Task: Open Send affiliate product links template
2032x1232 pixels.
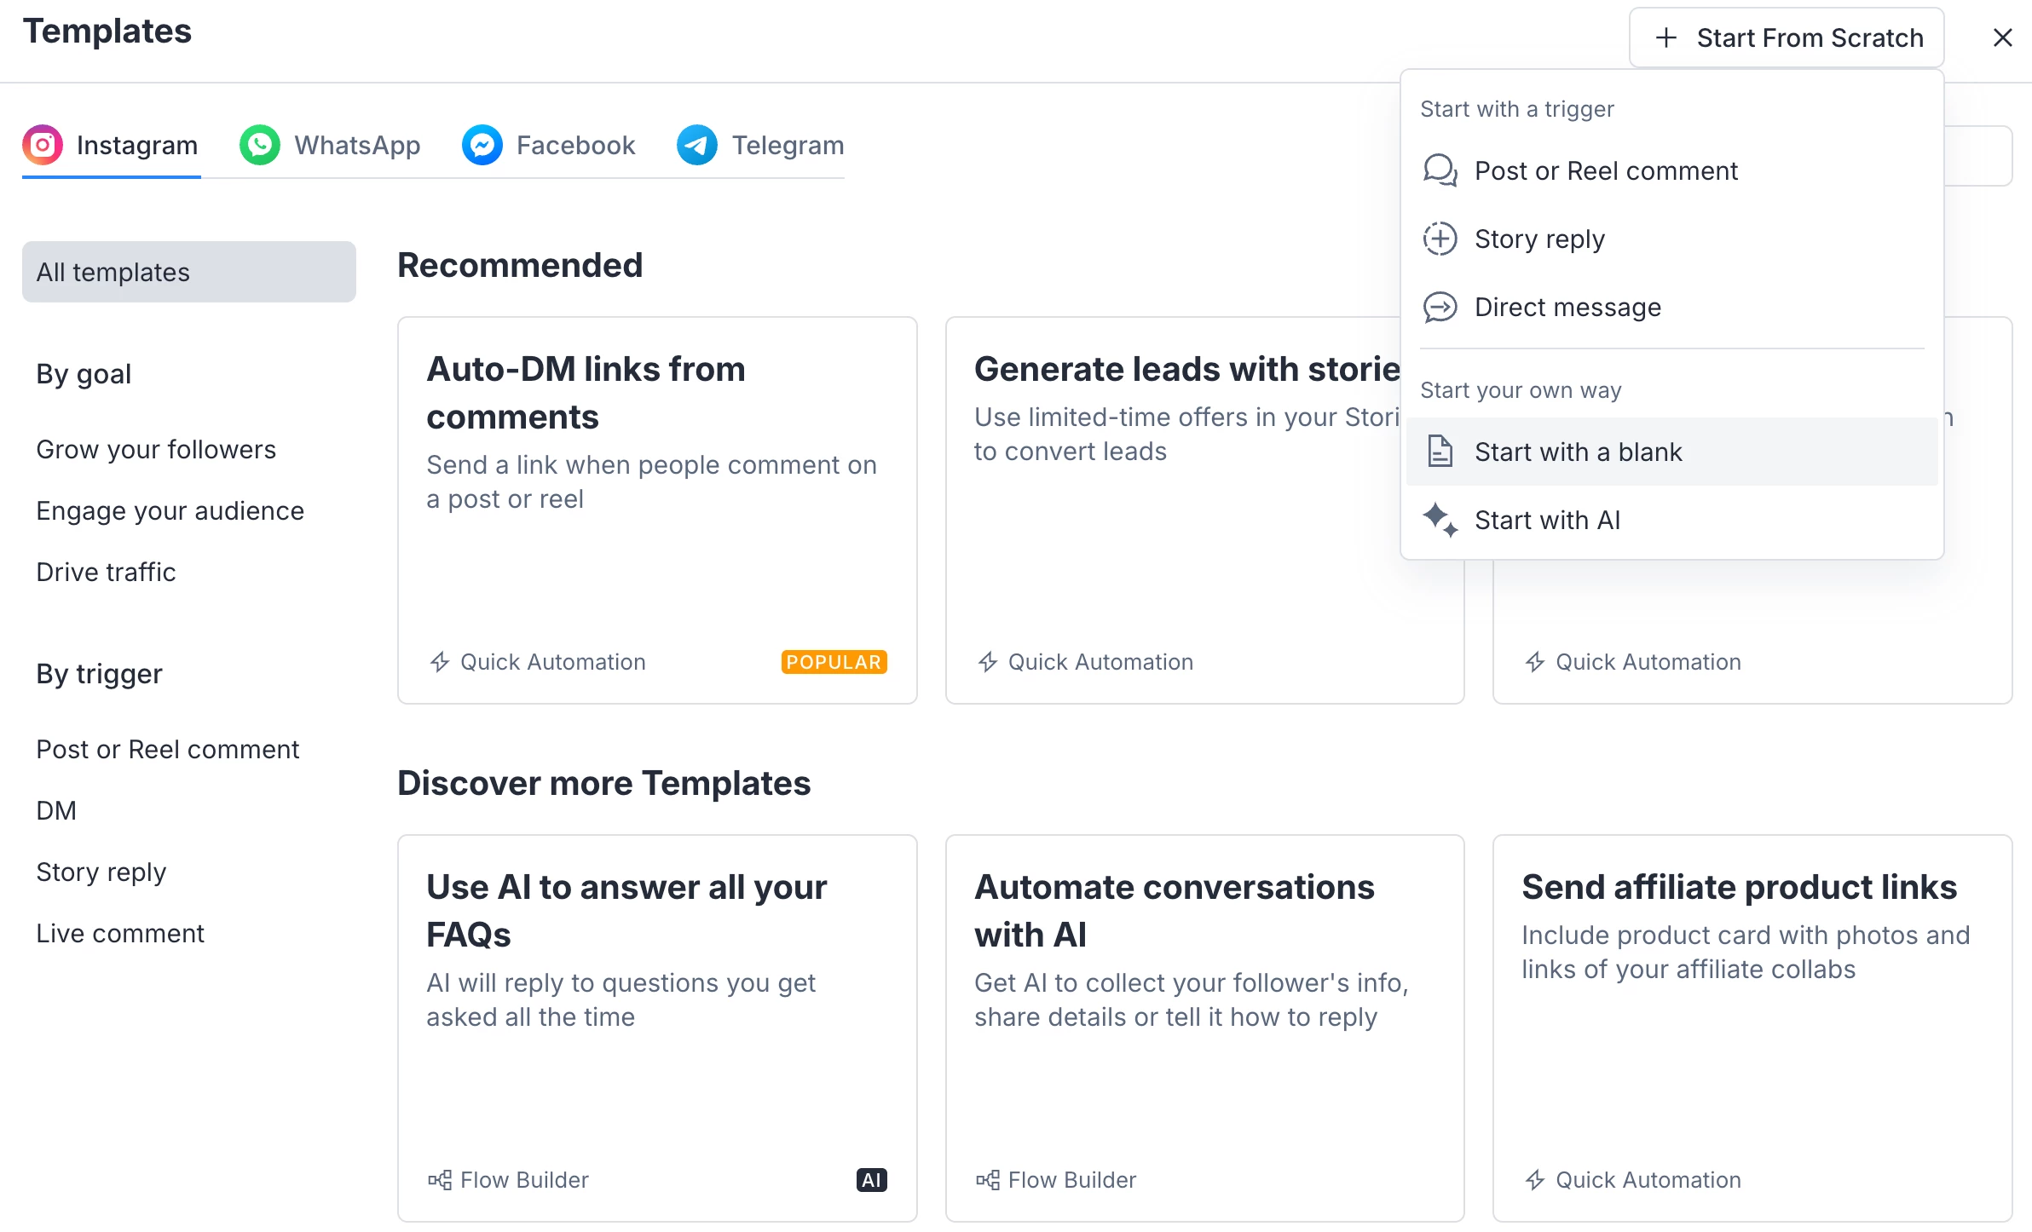Action: [x=1752, y=1028]
